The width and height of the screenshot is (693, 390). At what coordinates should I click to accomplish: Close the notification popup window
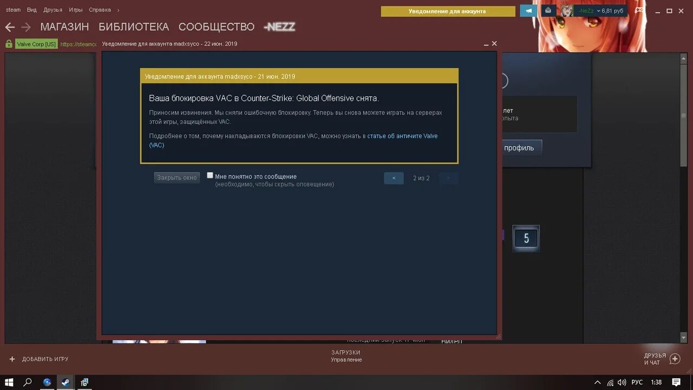(x=494, y=43)
